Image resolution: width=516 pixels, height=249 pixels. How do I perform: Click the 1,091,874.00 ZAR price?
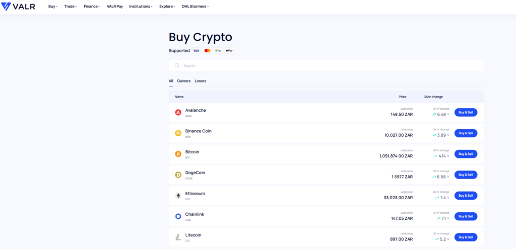396,156
